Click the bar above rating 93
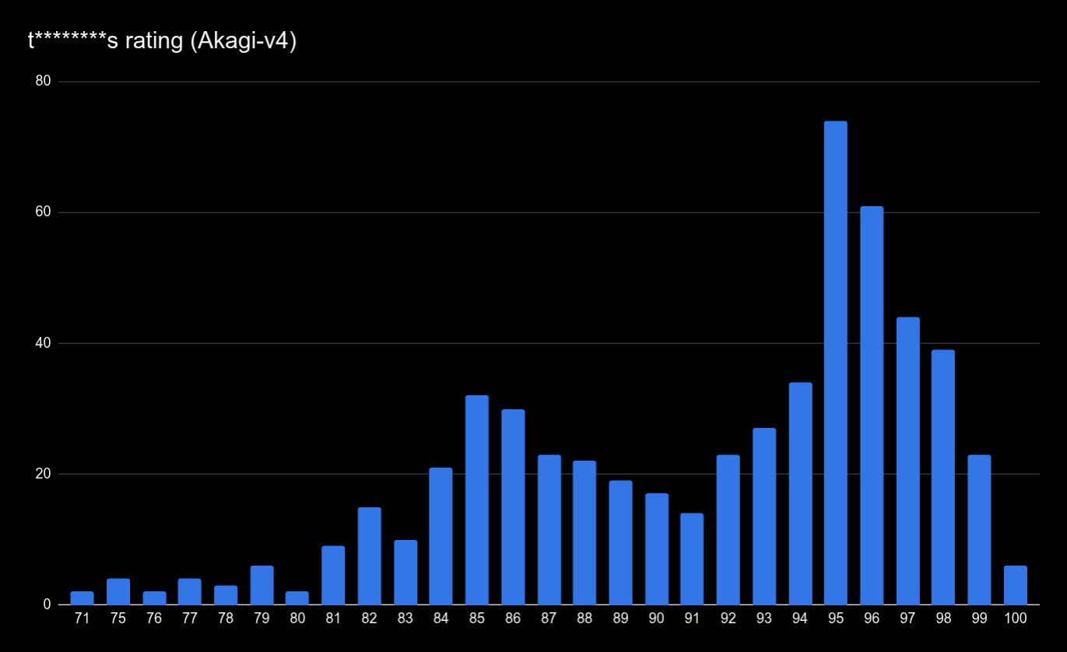This screenshot has height=652, width=1067. click(764, 516)
